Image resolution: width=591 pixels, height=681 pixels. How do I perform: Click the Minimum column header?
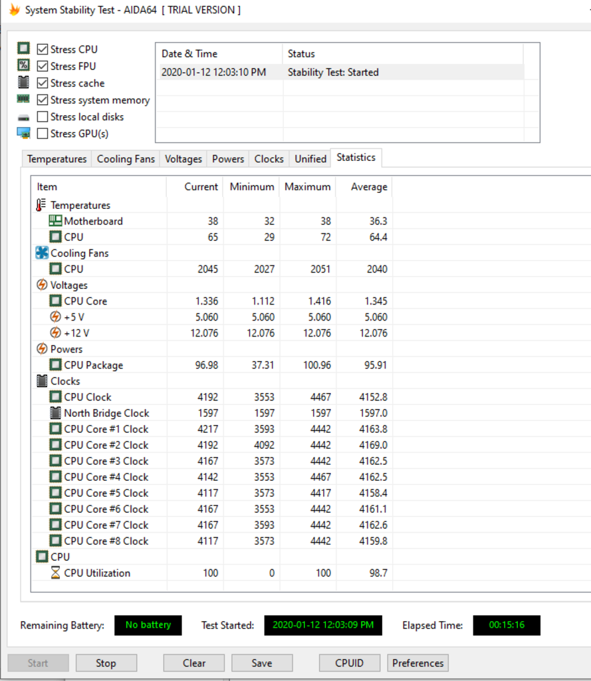click(251, 187)
